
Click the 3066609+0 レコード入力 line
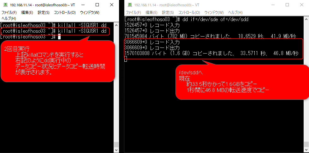[x=152, y=42]
